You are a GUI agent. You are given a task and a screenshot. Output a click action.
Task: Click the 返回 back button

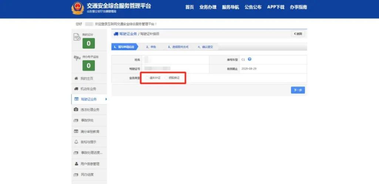tap(298, 34)
